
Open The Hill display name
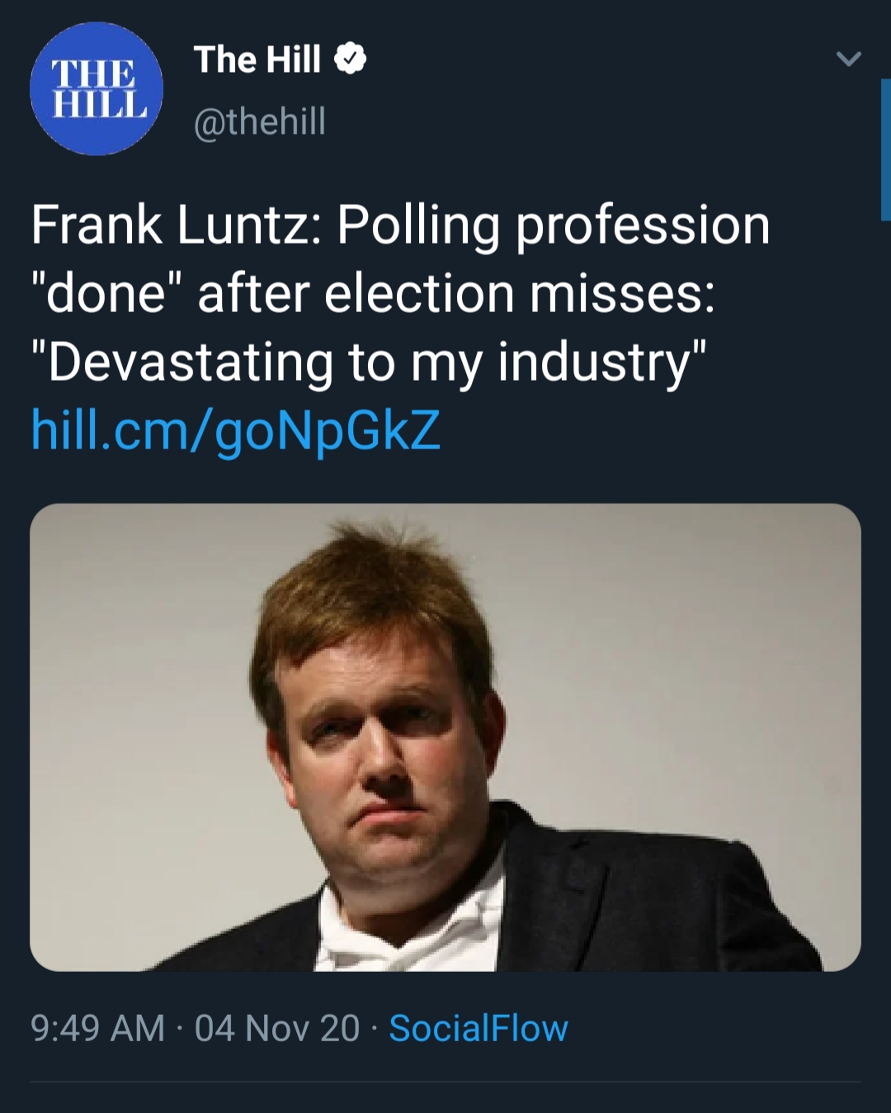tap(257, 59)
